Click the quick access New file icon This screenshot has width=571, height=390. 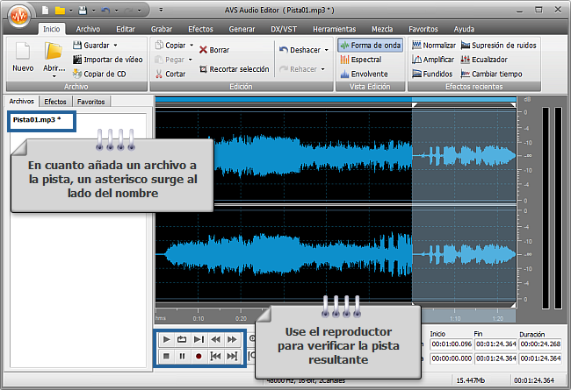46,11
